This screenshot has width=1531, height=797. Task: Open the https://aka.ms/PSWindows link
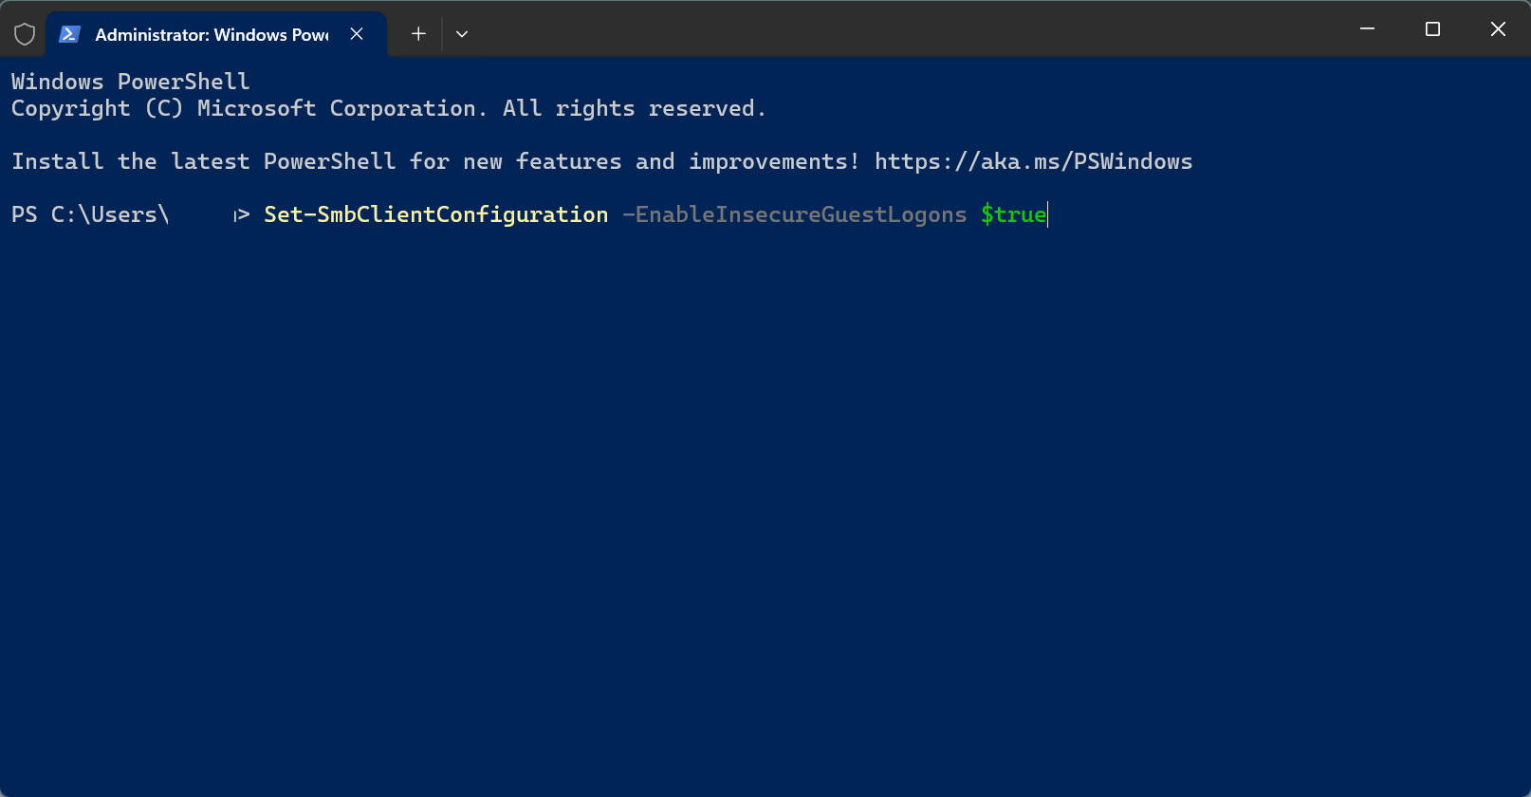(x=1033, y=161)
